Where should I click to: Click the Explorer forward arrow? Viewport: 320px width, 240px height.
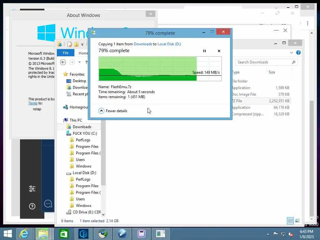[x=72, y=62]
